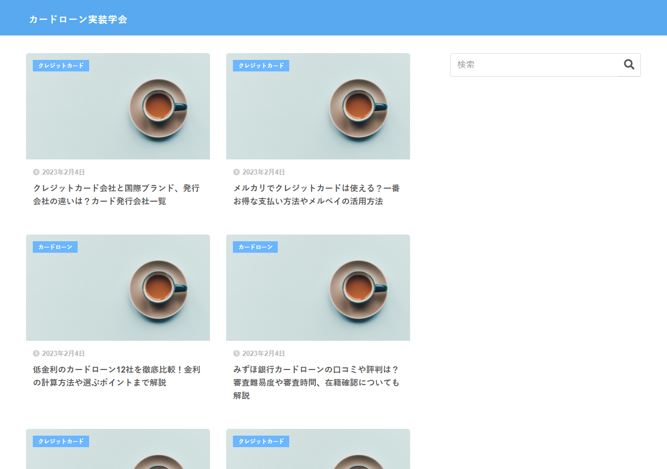Select クレジットカード tag on メルカリ article
The width and height of the screenshot is (667, 469).
tap(261, 66)
